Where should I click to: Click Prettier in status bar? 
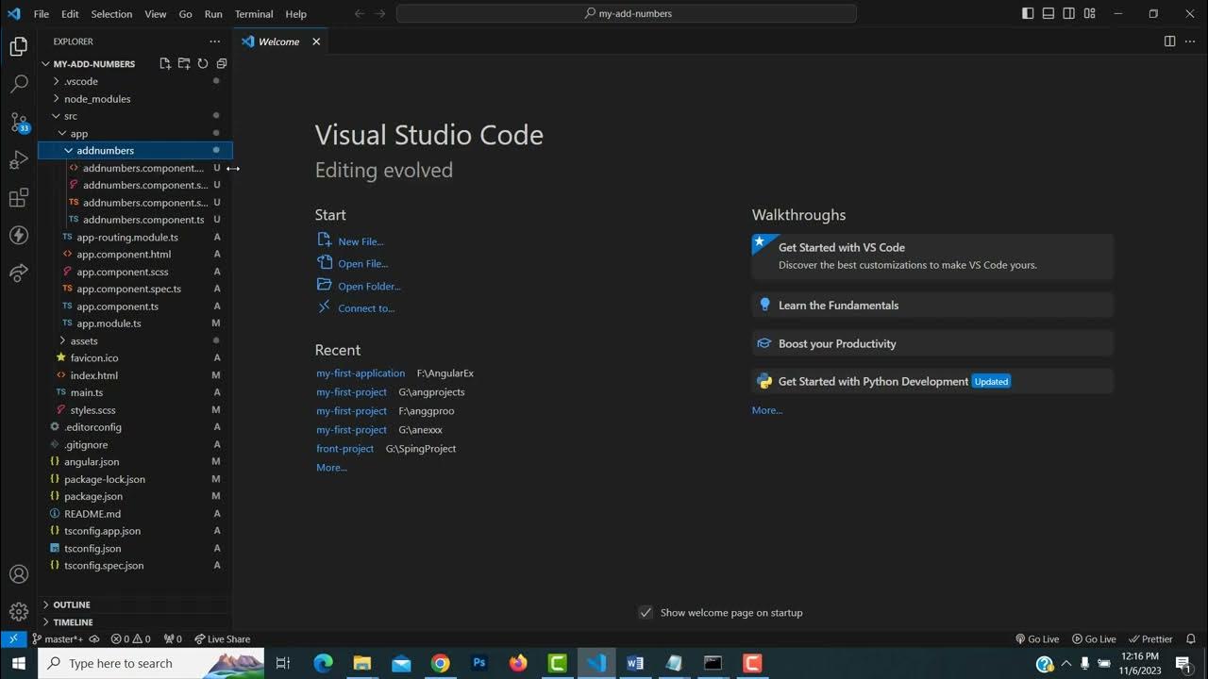(1151, 638)
